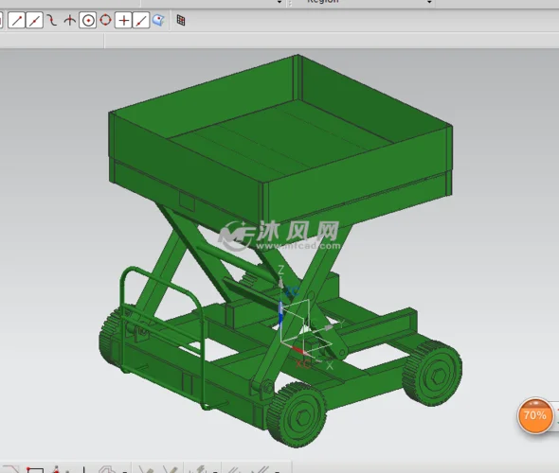Select the red XC axis handle

click(298, 351)
